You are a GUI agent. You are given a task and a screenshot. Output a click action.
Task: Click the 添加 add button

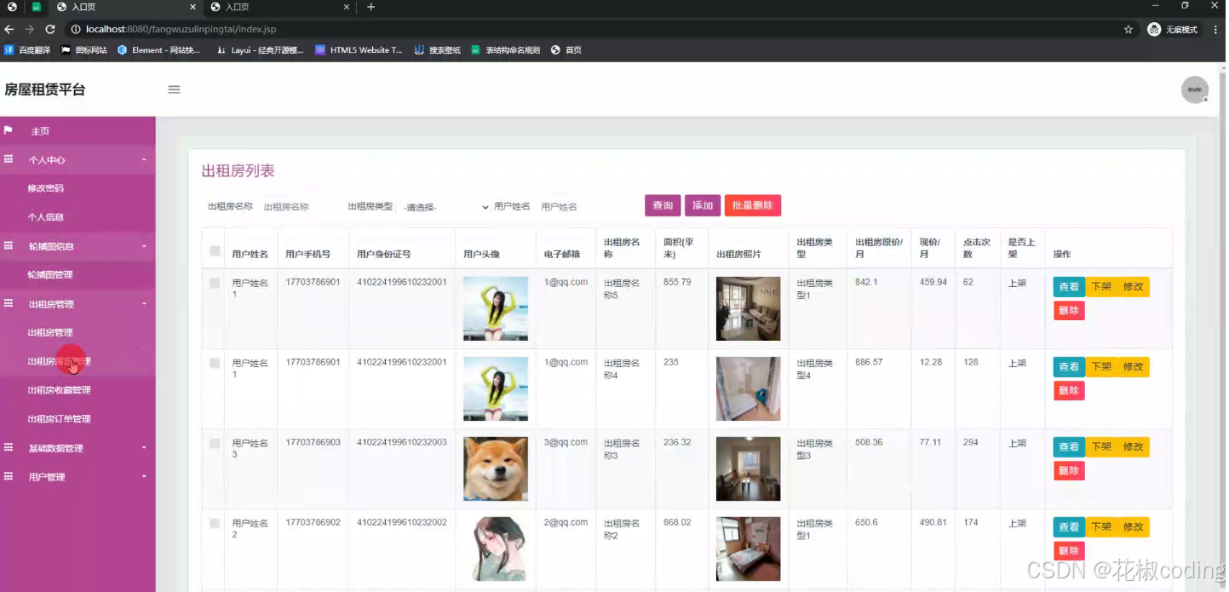pyautogui.click(x=702, y=205)
